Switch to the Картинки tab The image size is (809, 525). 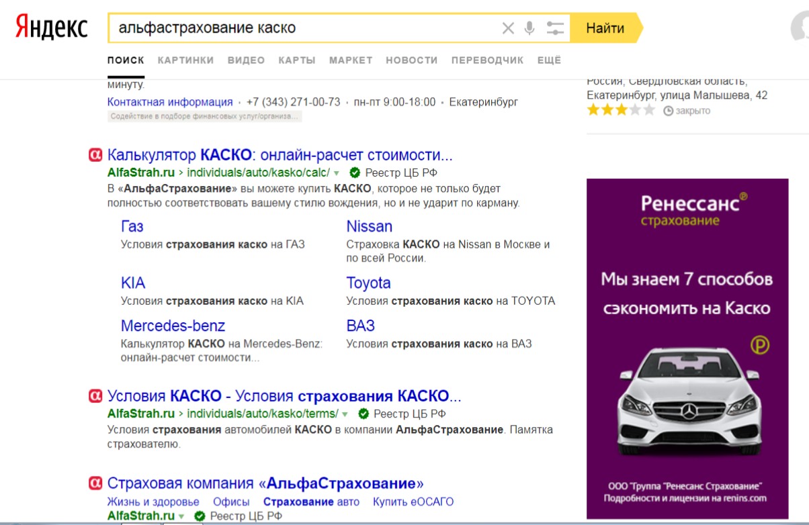[185, 60]
